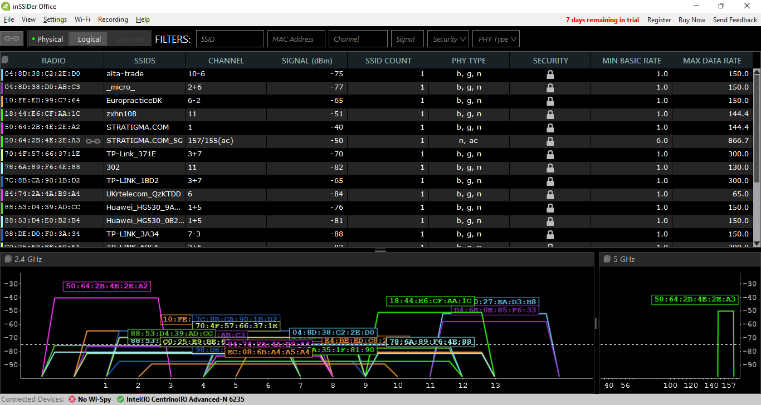761x405 pixels.
Task: Open the Wi-Fi menu
Action: [x=82, y=19]
